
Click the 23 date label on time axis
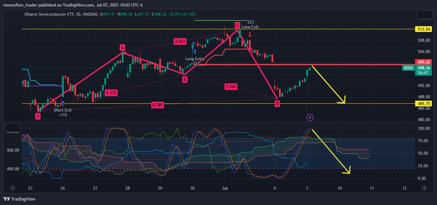click(30, 188)
